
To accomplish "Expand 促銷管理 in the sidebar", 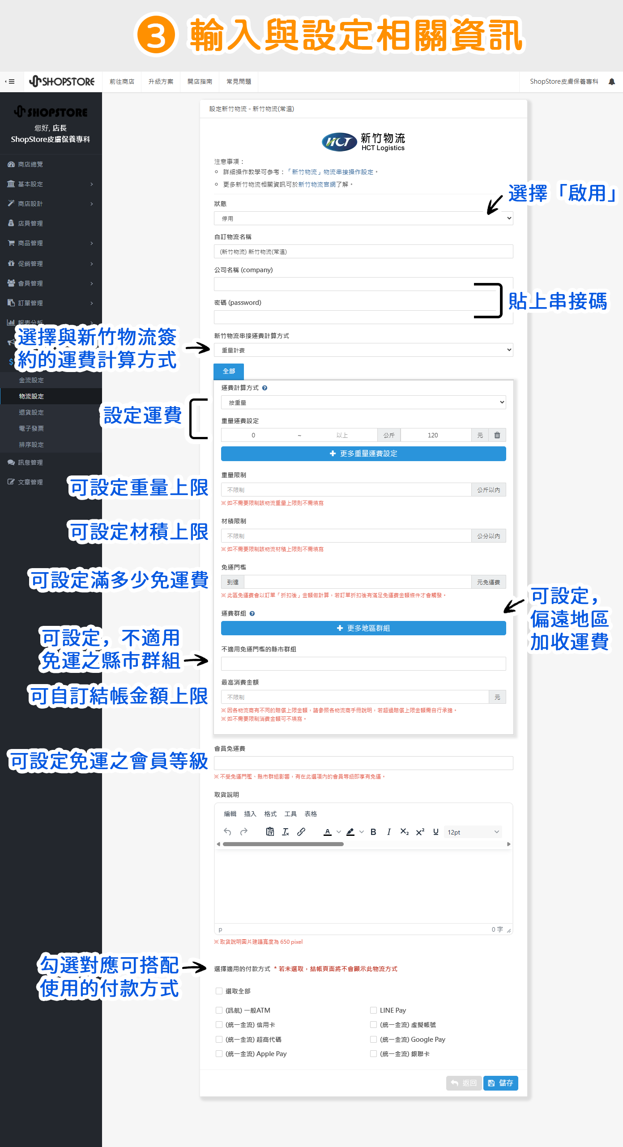I will (x=51, y=264).
